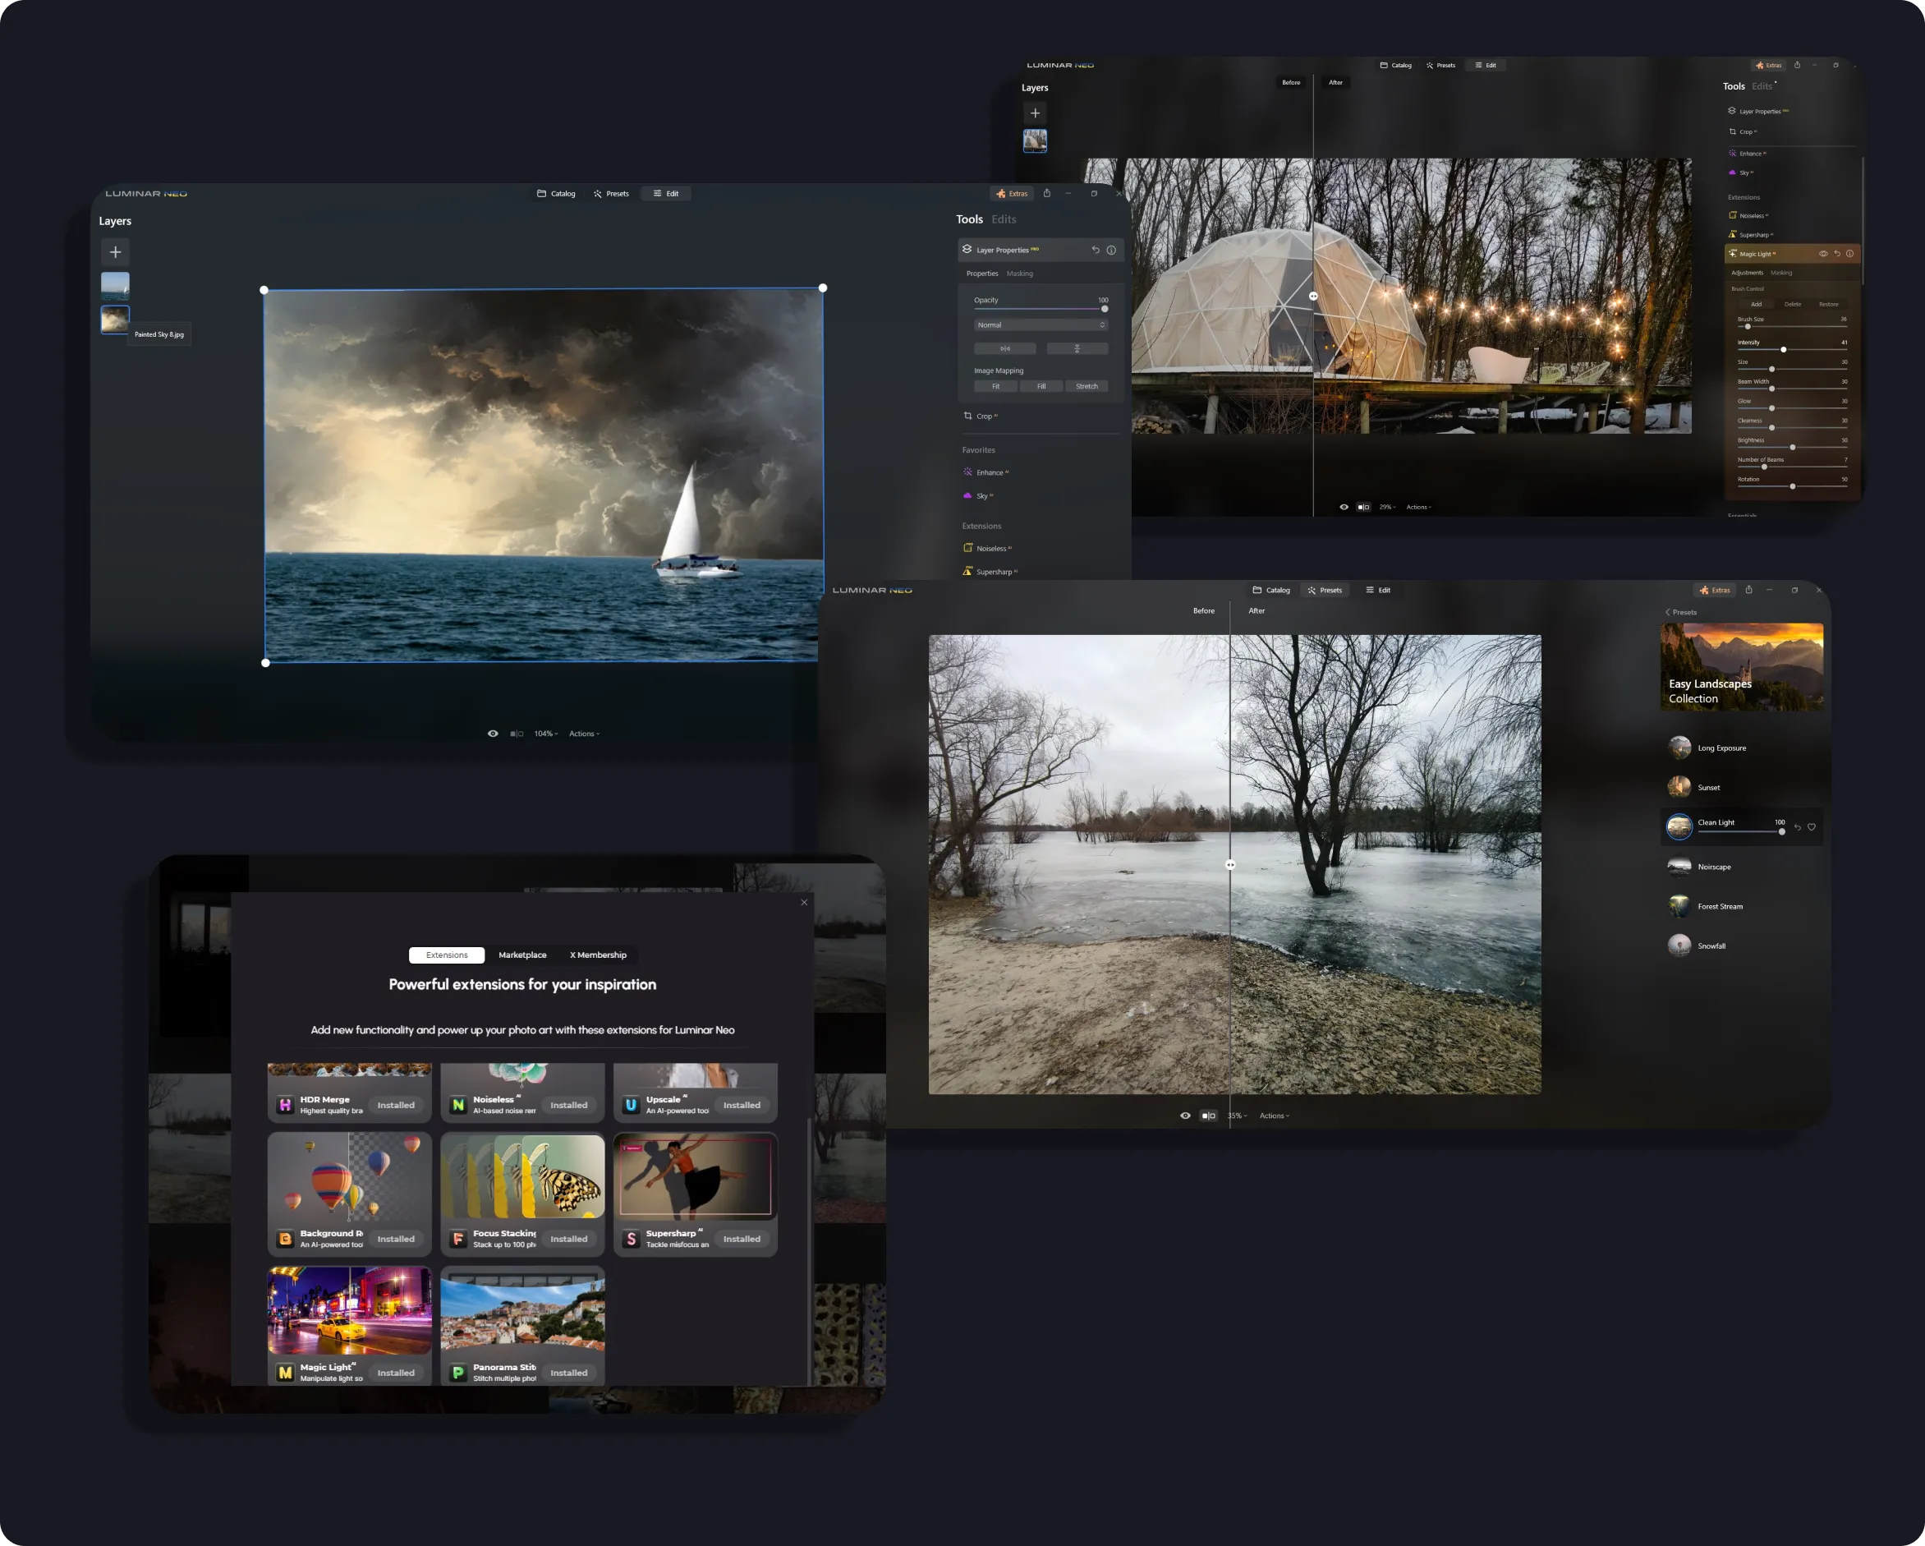
Task: Click the Stretch image mapping button
Action: 1087,386
